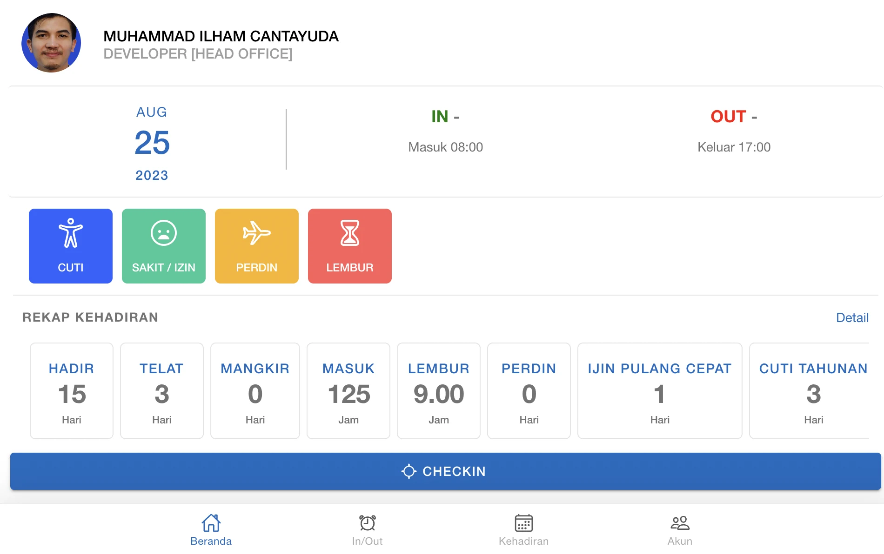Click the red OUT - status

click(x=734, y=116)
